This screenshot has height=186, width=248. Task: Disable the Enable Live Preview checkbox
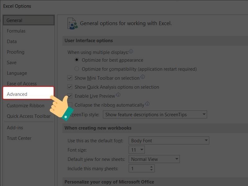(x=70, y=96)
